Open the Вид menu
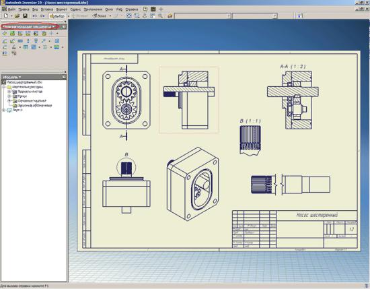This screenshot has height=289, width=370. click(35, 9)
